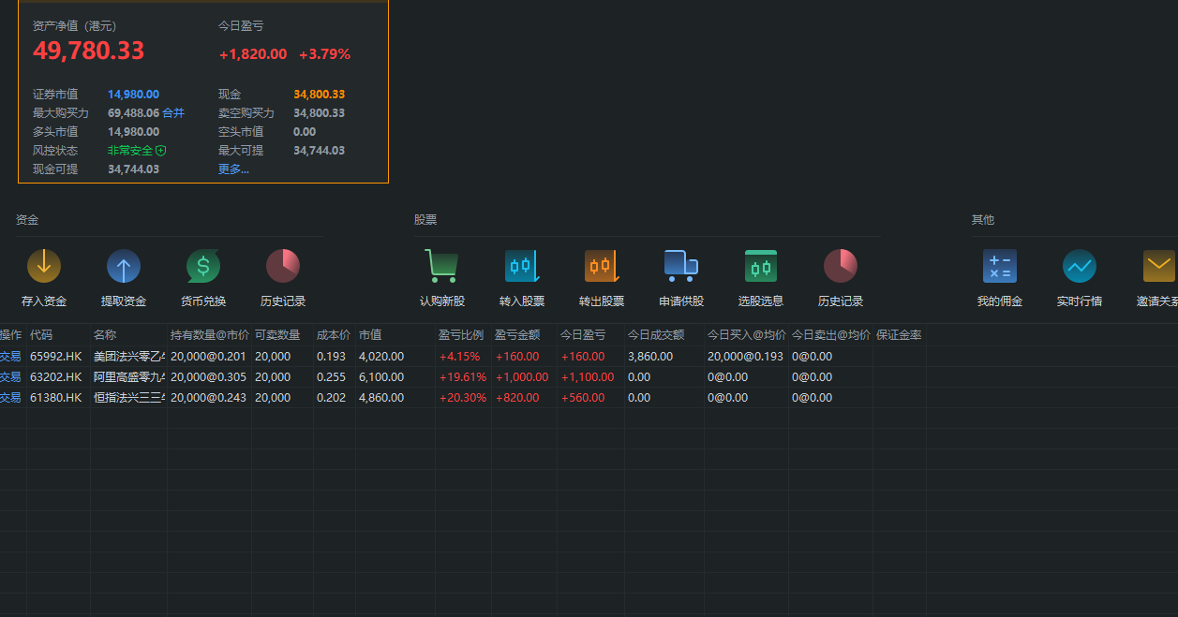Screen dimensions: 1178x617
Task: Sort by the 成本价 column header
Action: click(335, 335)
